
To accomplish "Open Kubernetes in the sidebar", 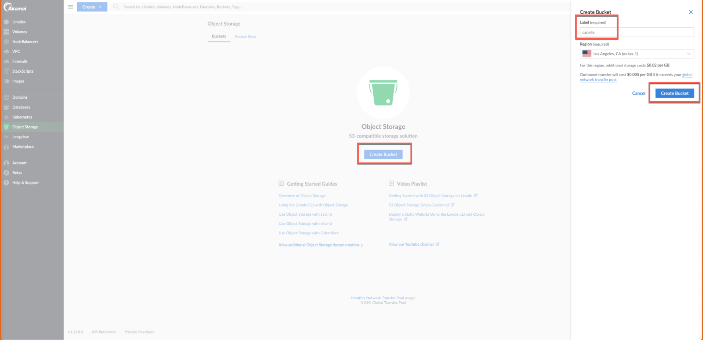I will tap(22, 117).
